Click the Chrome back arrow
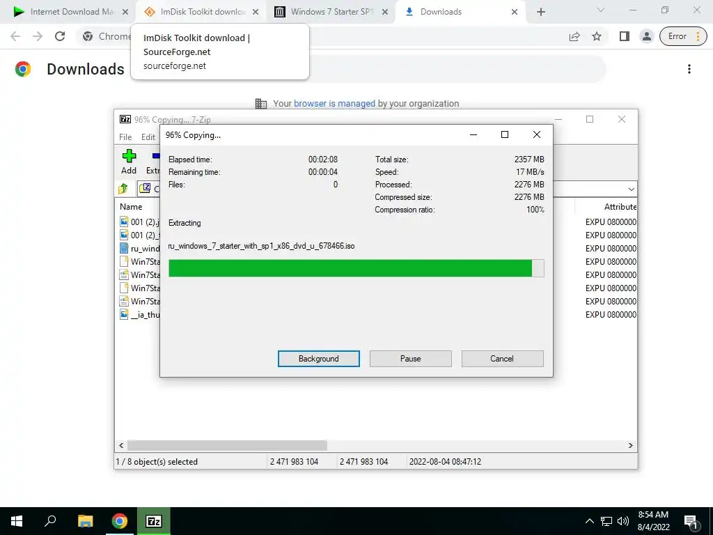This screenshot has width=713, height=535. click(15, 36)
